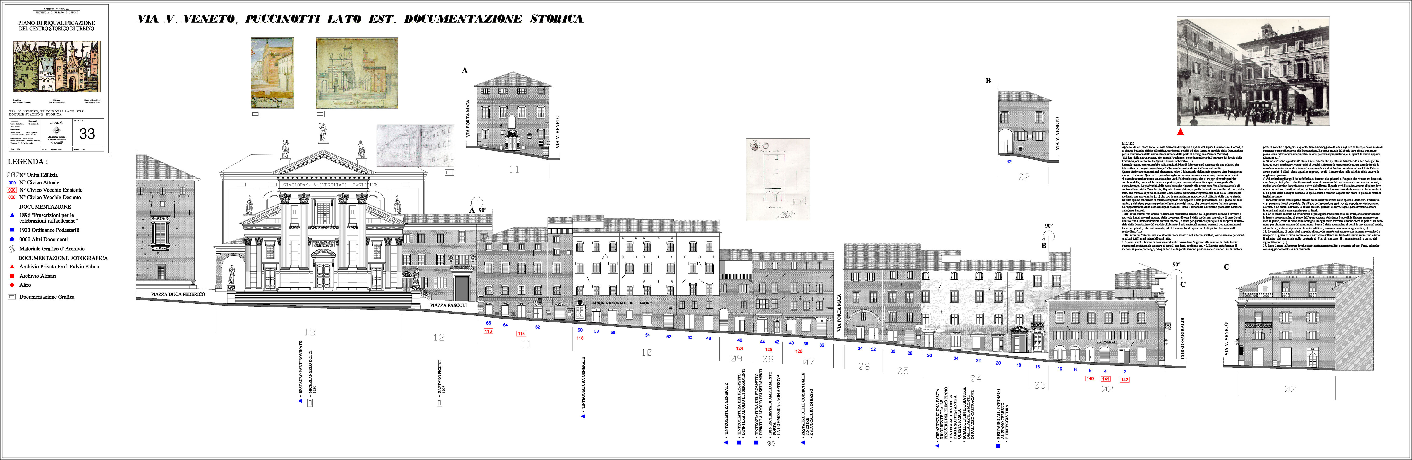Click the rectangle symbol under GAETANO PICCINI 1703
1412x460 pixels.
click(x=439, y=403)
